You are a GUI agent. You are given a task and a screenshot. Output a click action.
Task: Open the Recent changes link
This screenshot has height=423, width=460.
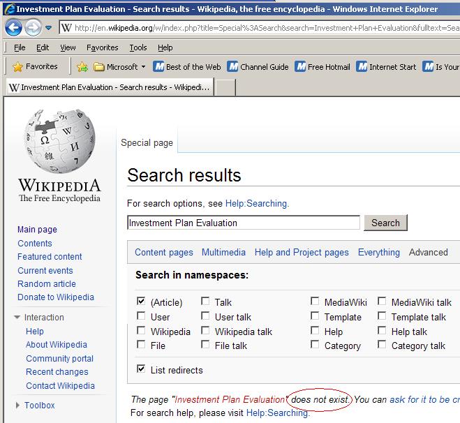[x=57, y=372]
